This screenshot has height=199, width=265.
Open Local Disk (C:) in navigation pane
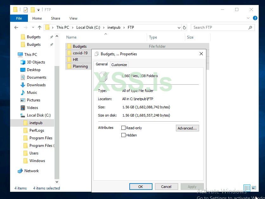click(x=39, y=115)
